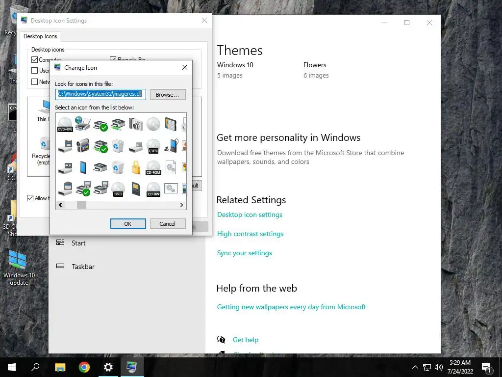Launch Chrome from the taskbar
The image size is (502, 377).
pyautogui.click(x=84, y=367)
